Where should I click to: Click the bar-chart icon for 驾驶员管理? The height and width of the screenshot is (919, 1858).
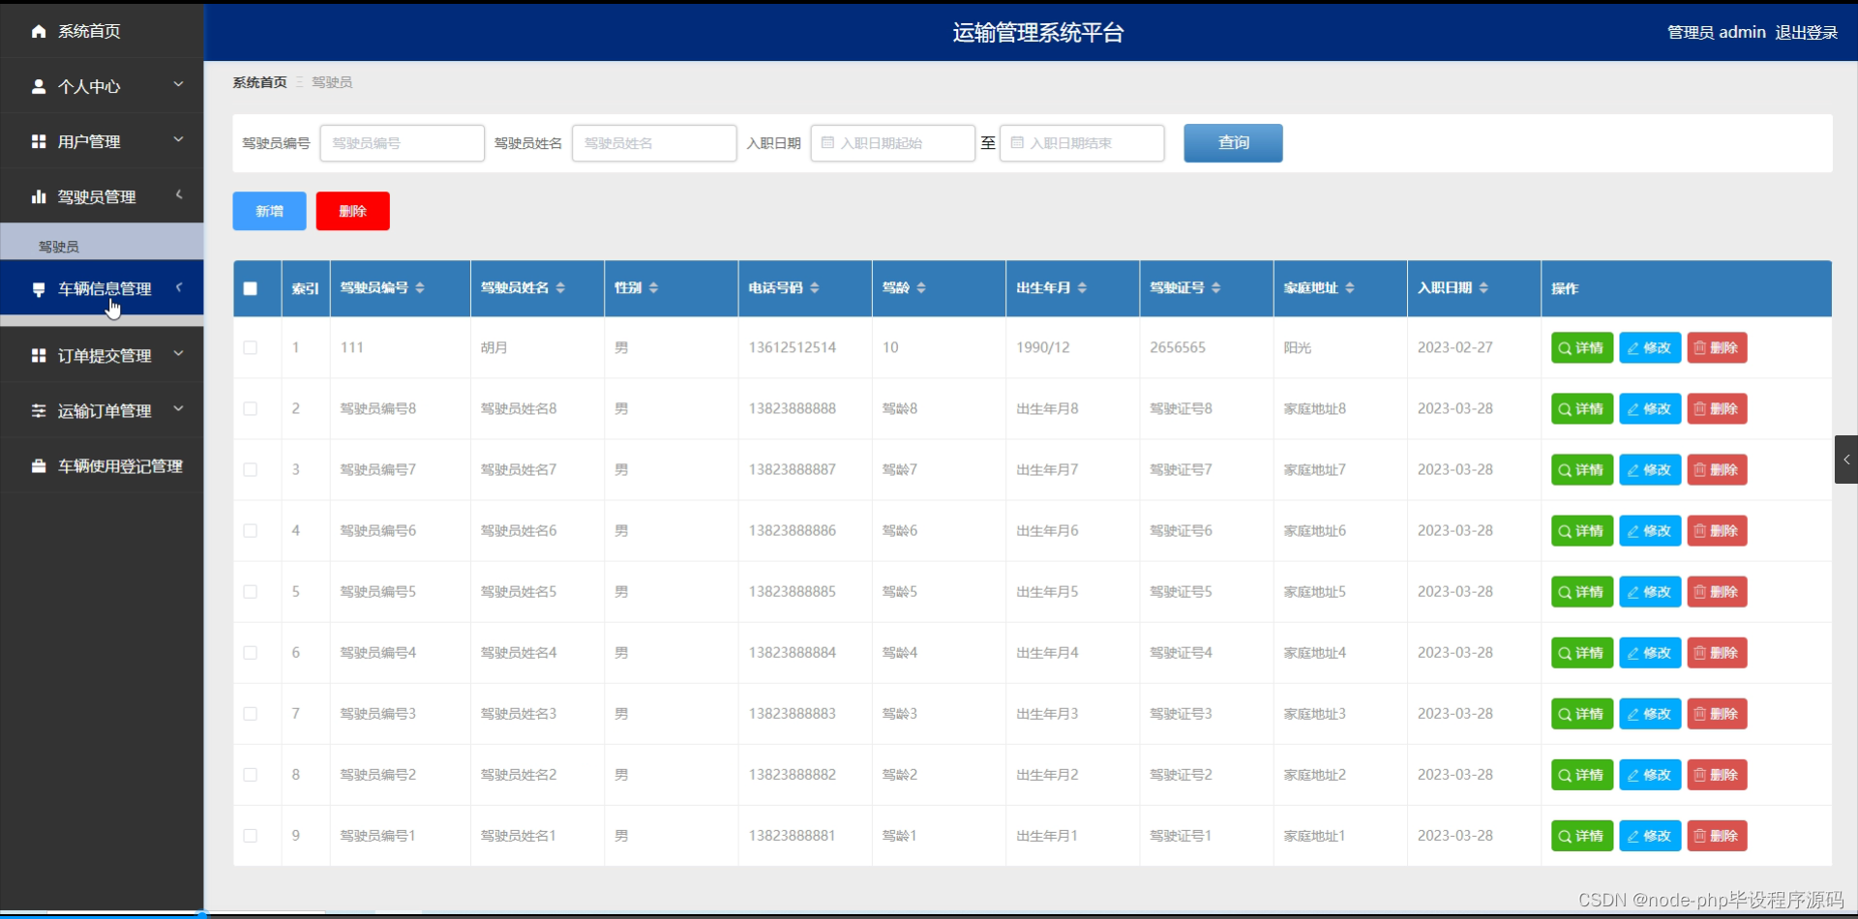coord(39,196)
